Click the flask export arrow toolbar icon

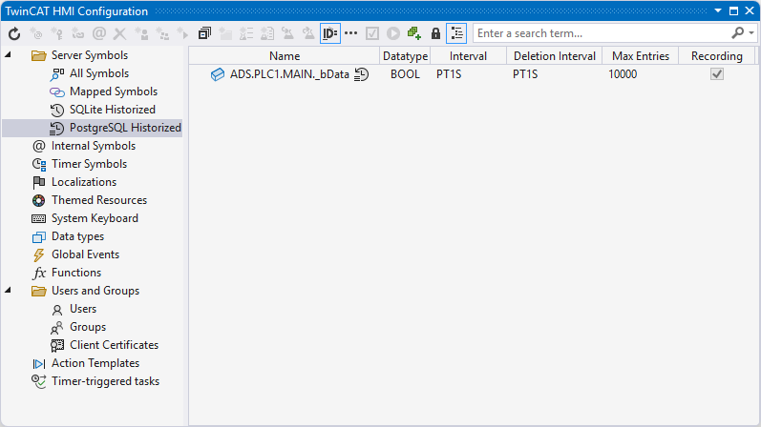pos(308,33)
